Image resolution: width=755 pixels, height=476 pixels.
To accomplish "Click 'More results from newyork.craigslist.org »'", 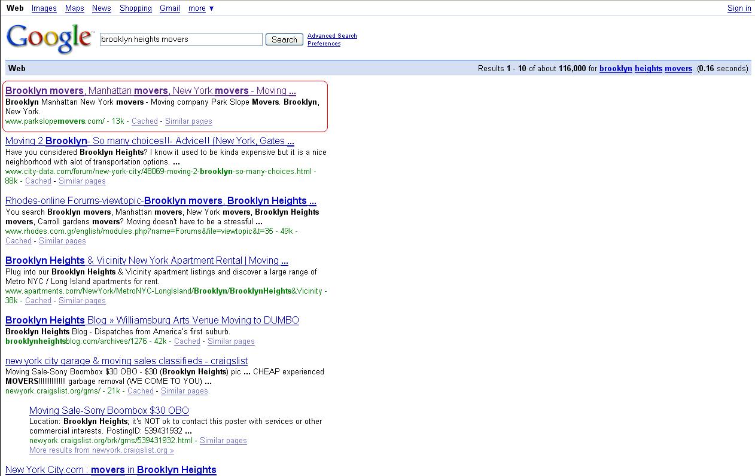I will pos(102,450).
